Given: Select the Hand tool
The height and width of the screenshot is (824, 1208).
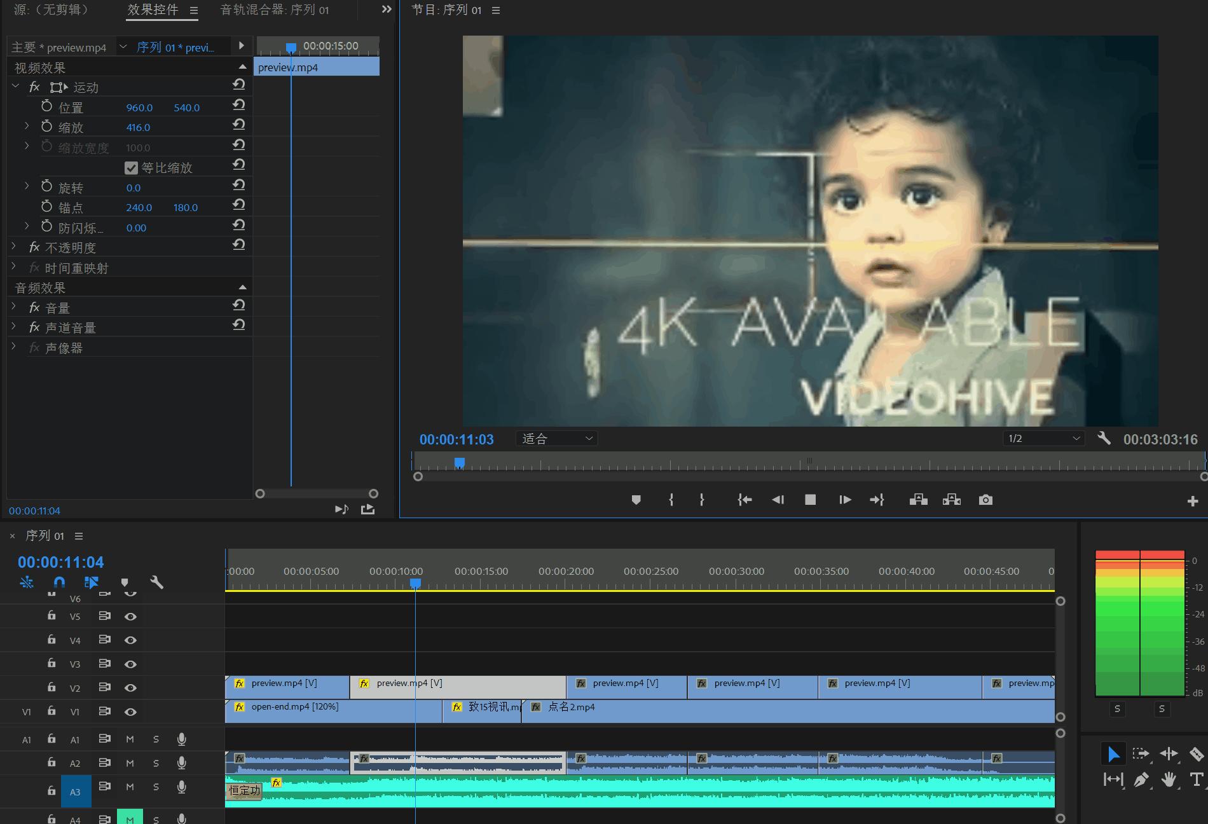Looking at the screenshot, I should [x=1169, y=779].
